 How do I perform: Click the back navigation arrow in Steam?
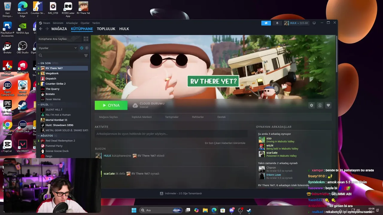[x=41, y=29]
